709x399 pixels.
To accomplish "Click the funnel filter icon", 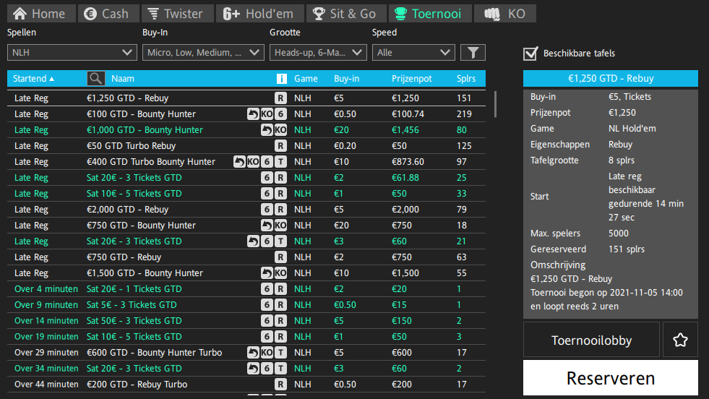I will point(473,53).
